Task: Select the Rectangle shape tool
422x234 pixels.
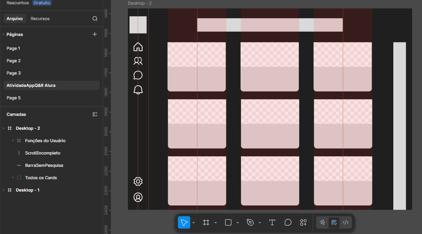Action: tap(228, 222)
